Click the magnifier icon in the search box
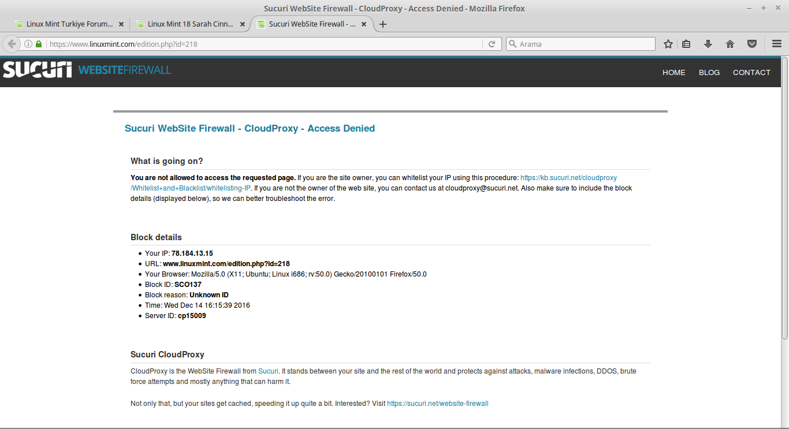The height and width of the screenshot is (429, 789). point(512,44)
